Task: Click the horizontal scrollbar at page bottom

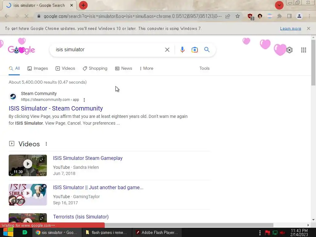Action: pos(189,225)
